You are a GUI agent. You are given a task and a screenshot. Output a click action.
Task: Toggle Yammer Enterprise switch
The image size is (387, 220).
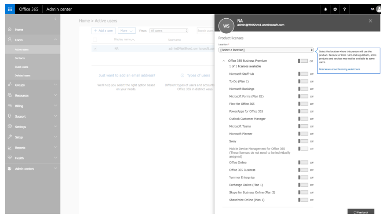303,178
